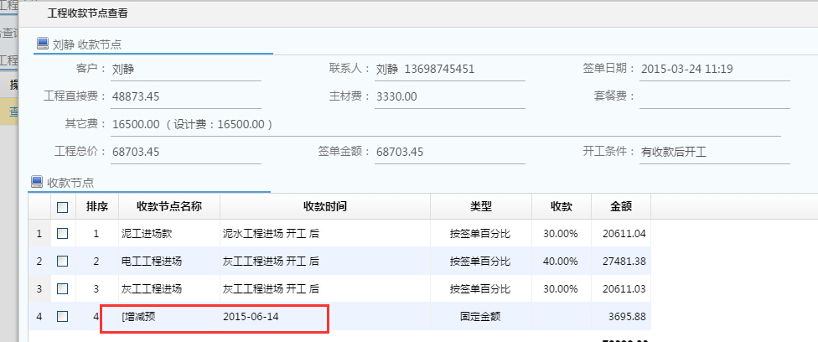Select the 固定金额 type cell in row 4
The width and height of the screenshot is (818, 342).
pyautogui.click(x=480, y=317)
